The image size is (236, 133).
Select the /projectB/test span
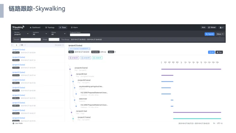click(81, 74)
